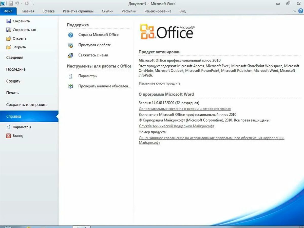Collapse the ribbon using the top-right chevron

click(294, 11)
